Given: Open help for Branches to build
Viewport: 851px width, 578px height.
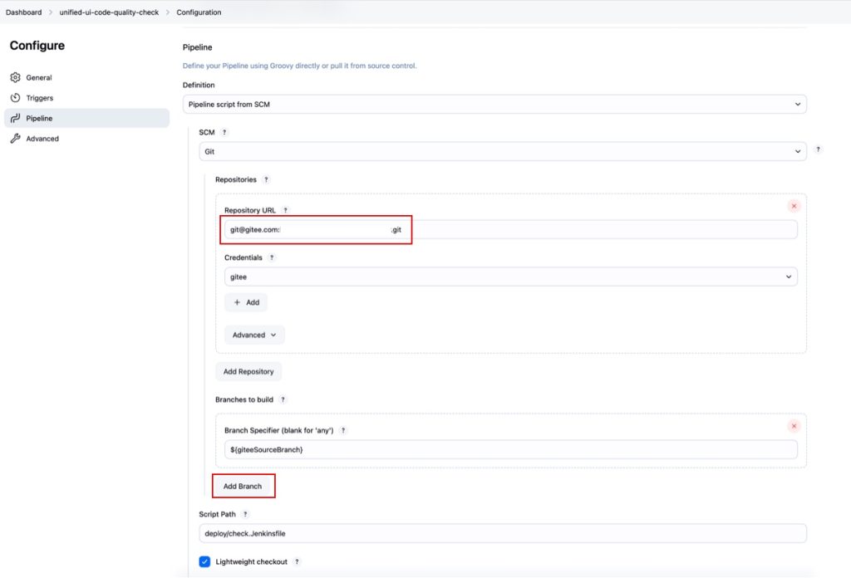Looking at the screenshot, I should 283,400.
